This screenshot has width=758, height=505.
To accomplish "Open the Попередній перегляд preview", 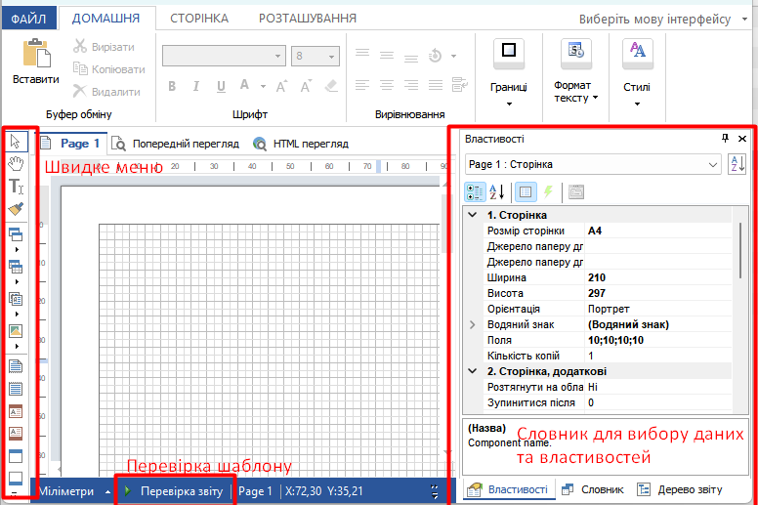I will click(x=176, y=144).
